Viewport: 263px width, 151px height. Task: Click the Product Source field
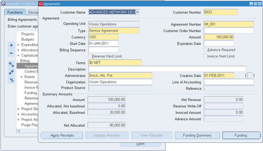120,88
